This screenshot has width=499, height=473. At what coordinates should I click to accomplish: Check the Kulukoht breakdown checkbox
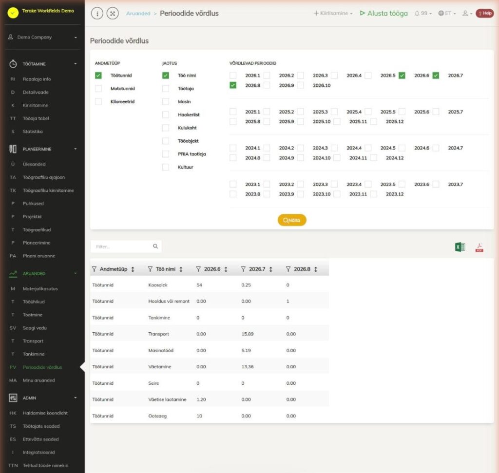coord(166,128)
